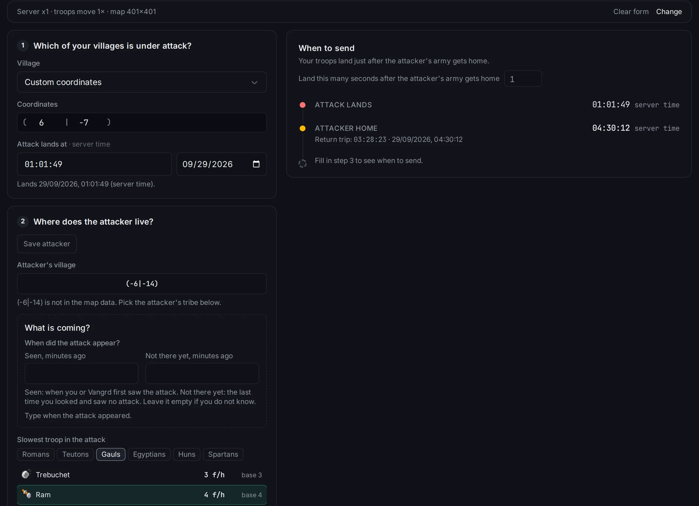The height and width of the screenshot is (506, 699).
Task: Click Clear form link
Action: [x=631, y=12]
